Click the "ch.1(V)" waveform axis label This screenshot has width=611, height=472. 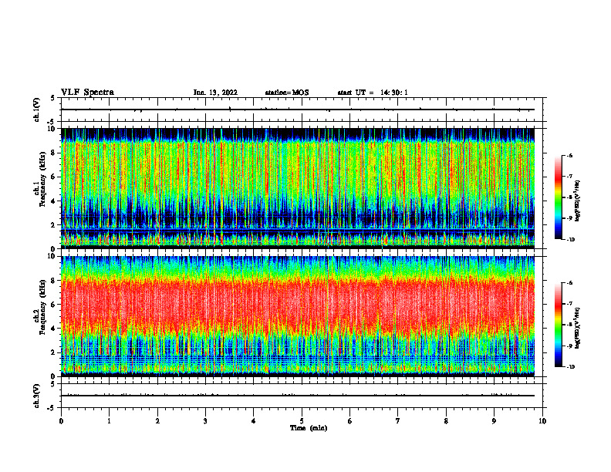pyautogui.click(x=37, y=110)
